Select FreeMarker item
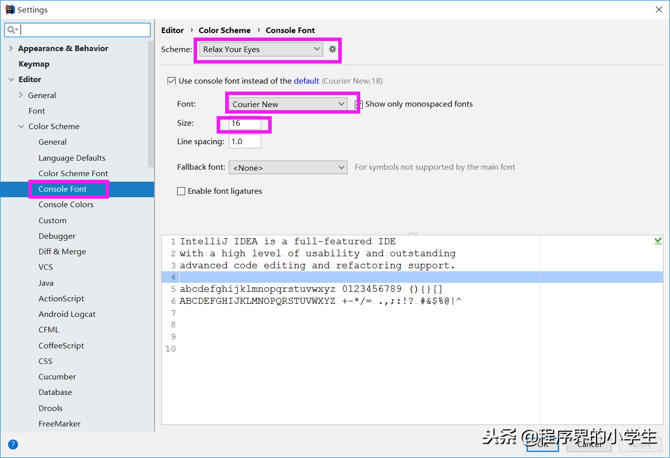Viewport: 670px width, 458px height. pos(60,424)
